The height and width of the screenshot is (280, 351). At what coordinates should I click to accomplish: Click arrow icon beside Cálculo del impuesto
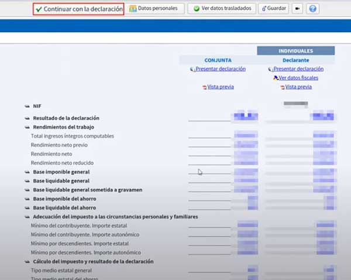(27, 262)
